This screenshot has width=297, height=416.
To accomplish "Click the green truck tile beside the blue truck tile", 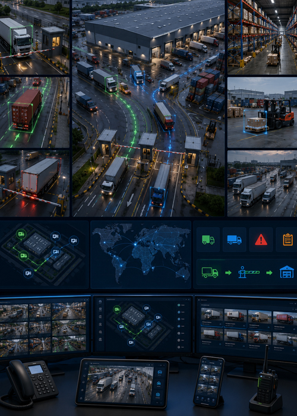I will [208, 239].
